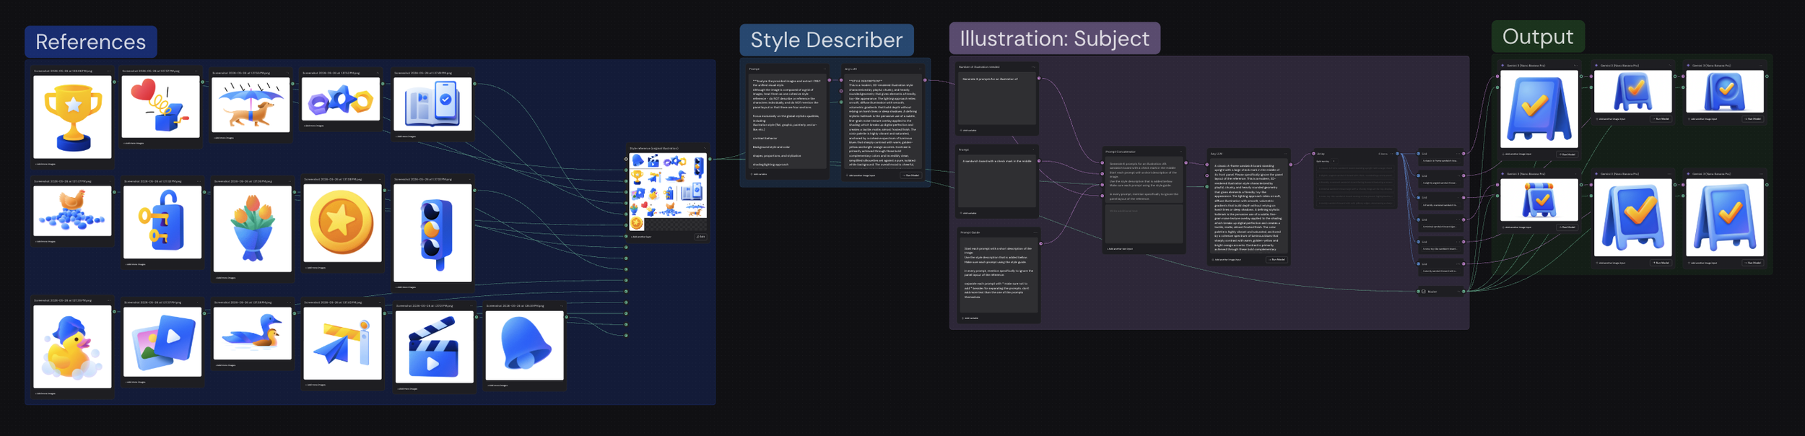
Task: Open options menu of Style Describer Prompt node
Action: click(x=824, y=69)
